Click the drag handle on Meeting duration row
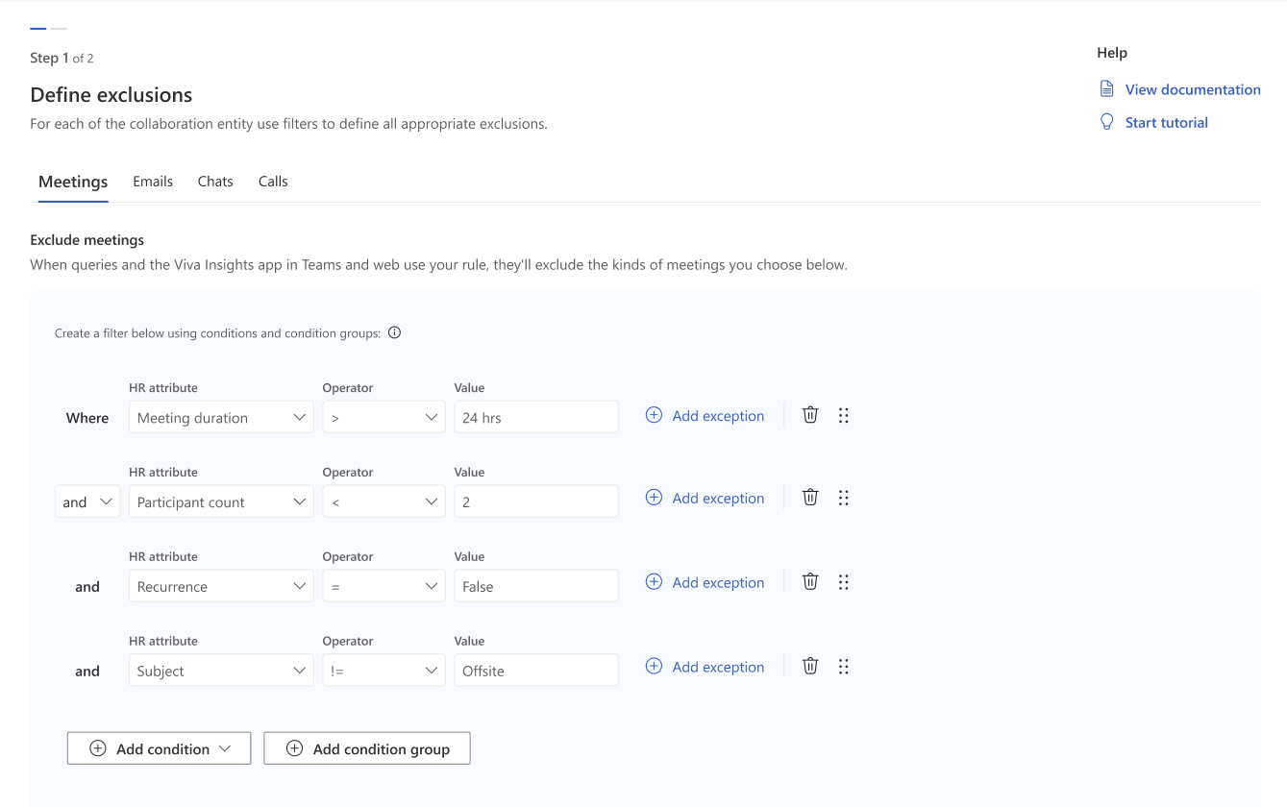This screenshot has width=1287, height=807. pos(844,414)
